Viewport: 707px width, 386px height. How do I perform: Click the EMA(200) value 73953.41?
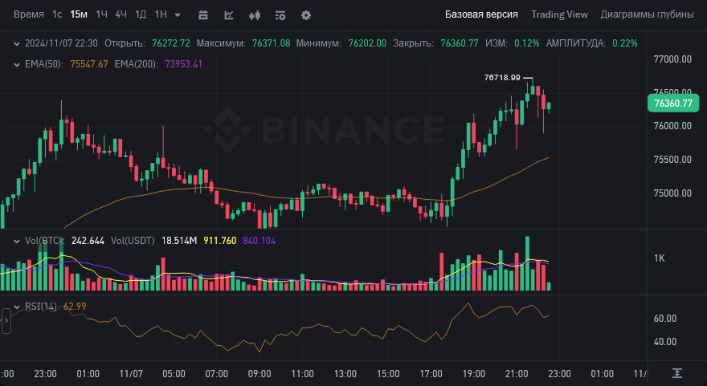(183, 64)
